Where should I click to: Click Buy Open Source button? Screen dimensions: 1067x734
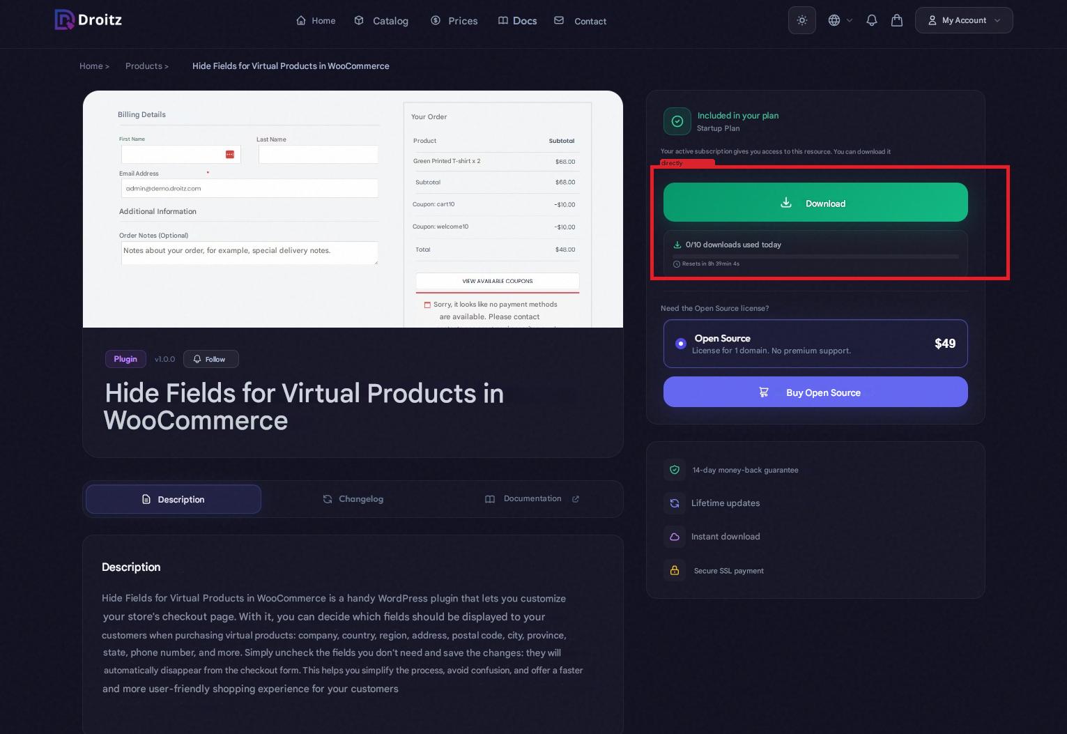[x=815, y=392]
